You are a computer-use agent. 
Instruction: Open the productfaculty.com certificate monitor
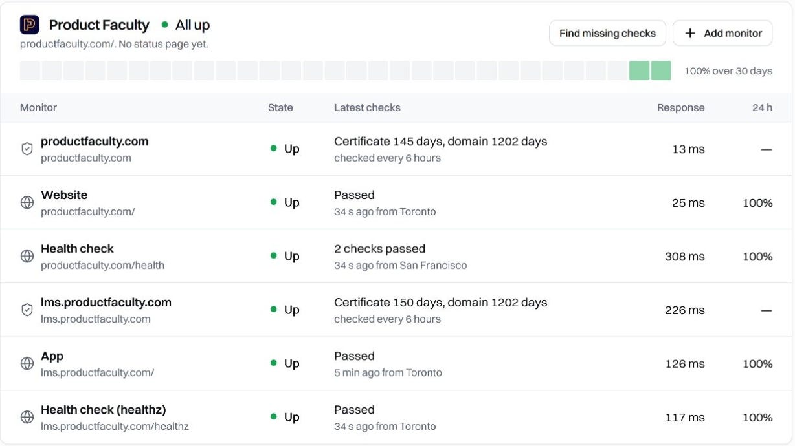click(397, 149)
